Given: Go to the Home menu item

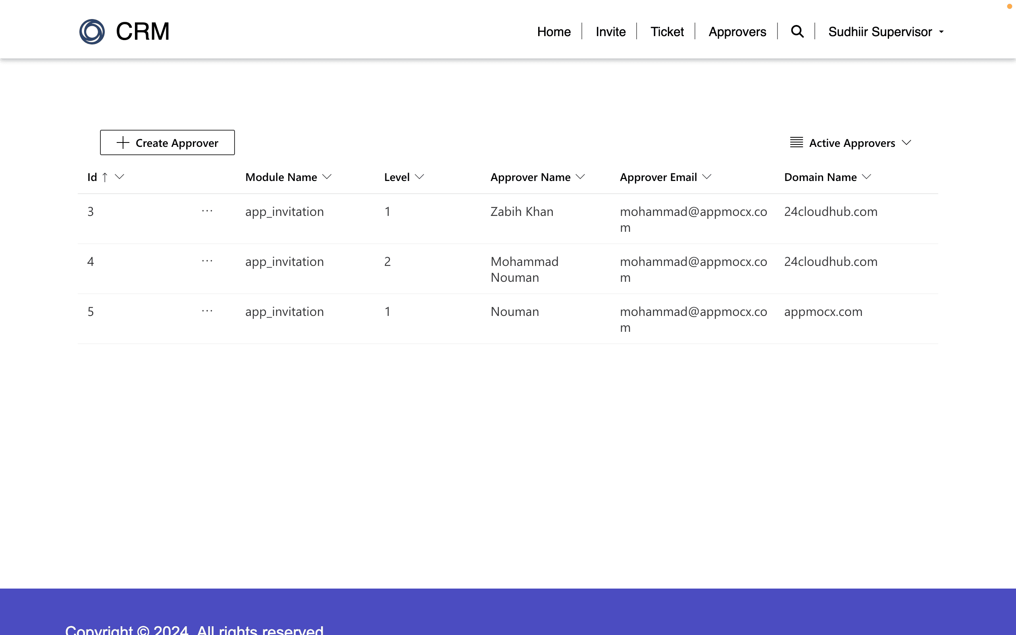Looking at the screenshot, I should (x=554, y=31).
